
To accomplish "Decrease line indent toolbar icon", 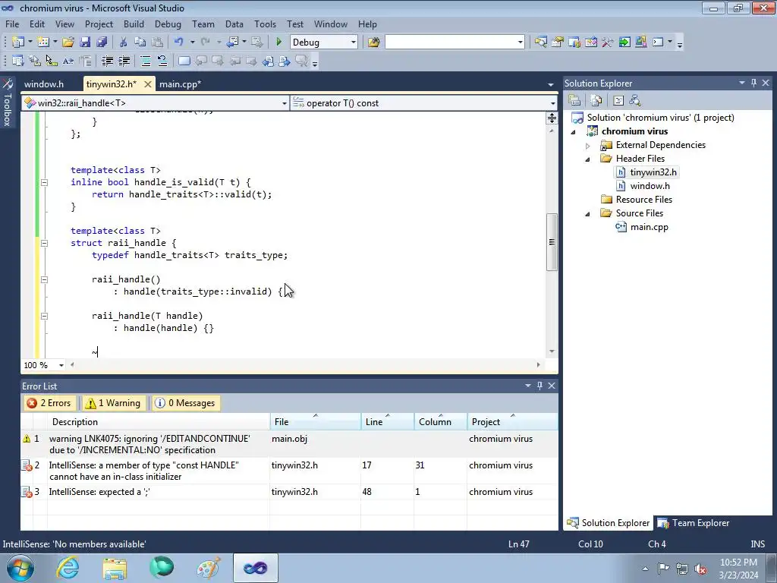I will point(107,61).
